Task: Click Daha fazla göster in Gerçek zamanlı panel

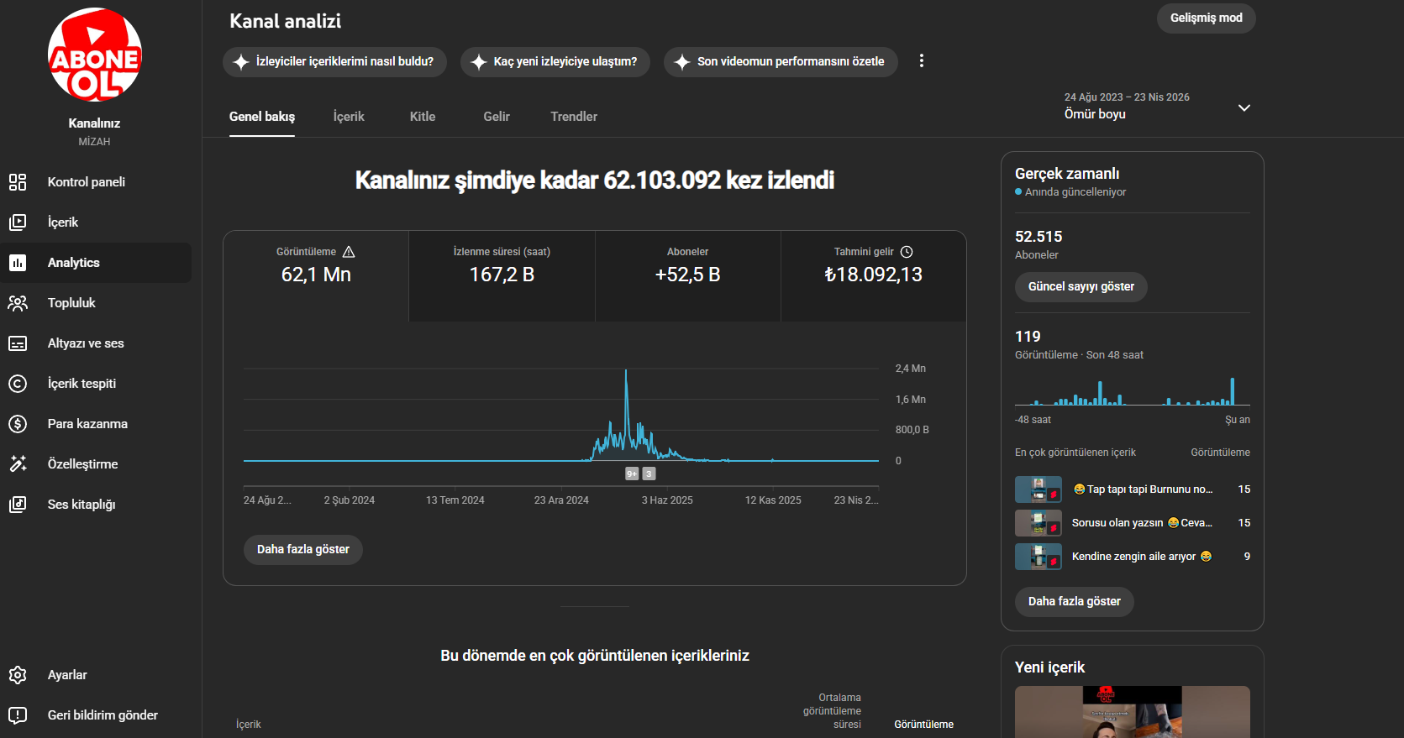Action: pos(1075,602)
